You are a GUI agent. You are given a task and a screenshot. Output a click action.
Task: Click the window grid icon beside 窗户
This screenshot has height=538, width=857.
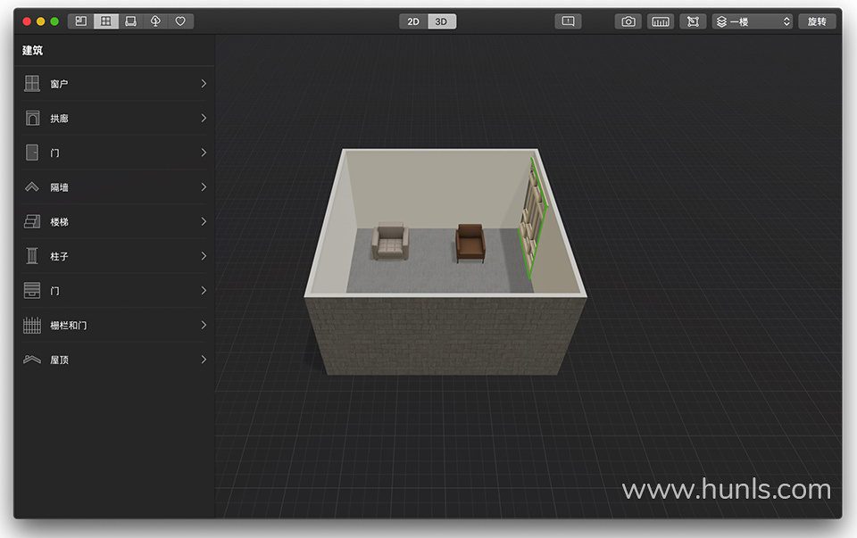[x=32, y=84]
